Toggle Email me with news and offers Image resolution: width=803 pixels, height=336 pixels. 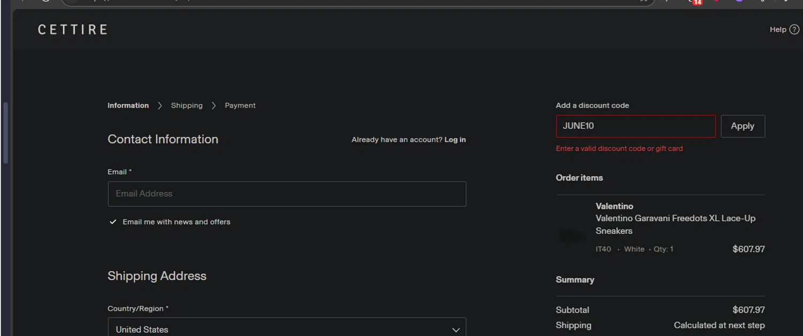pos(113,222)
